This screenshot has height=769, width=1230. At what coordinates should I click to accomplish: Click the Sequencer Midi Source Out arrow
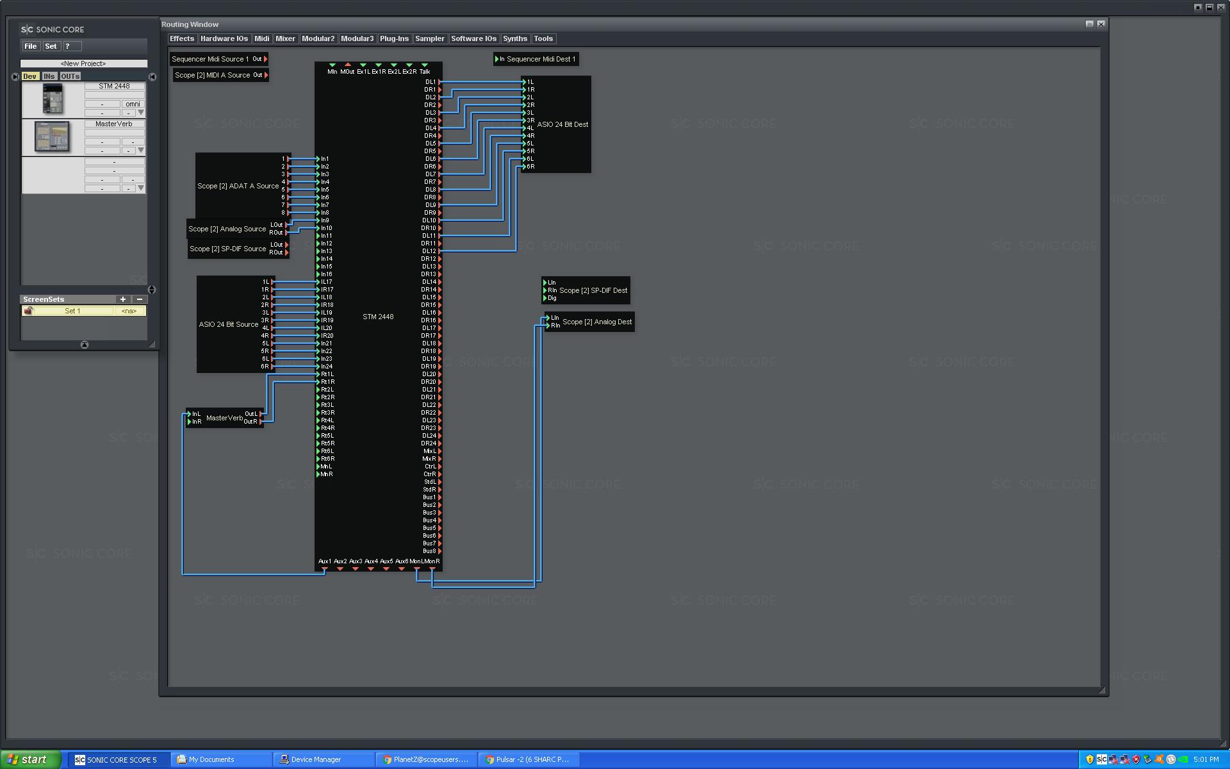pos(266,58)
